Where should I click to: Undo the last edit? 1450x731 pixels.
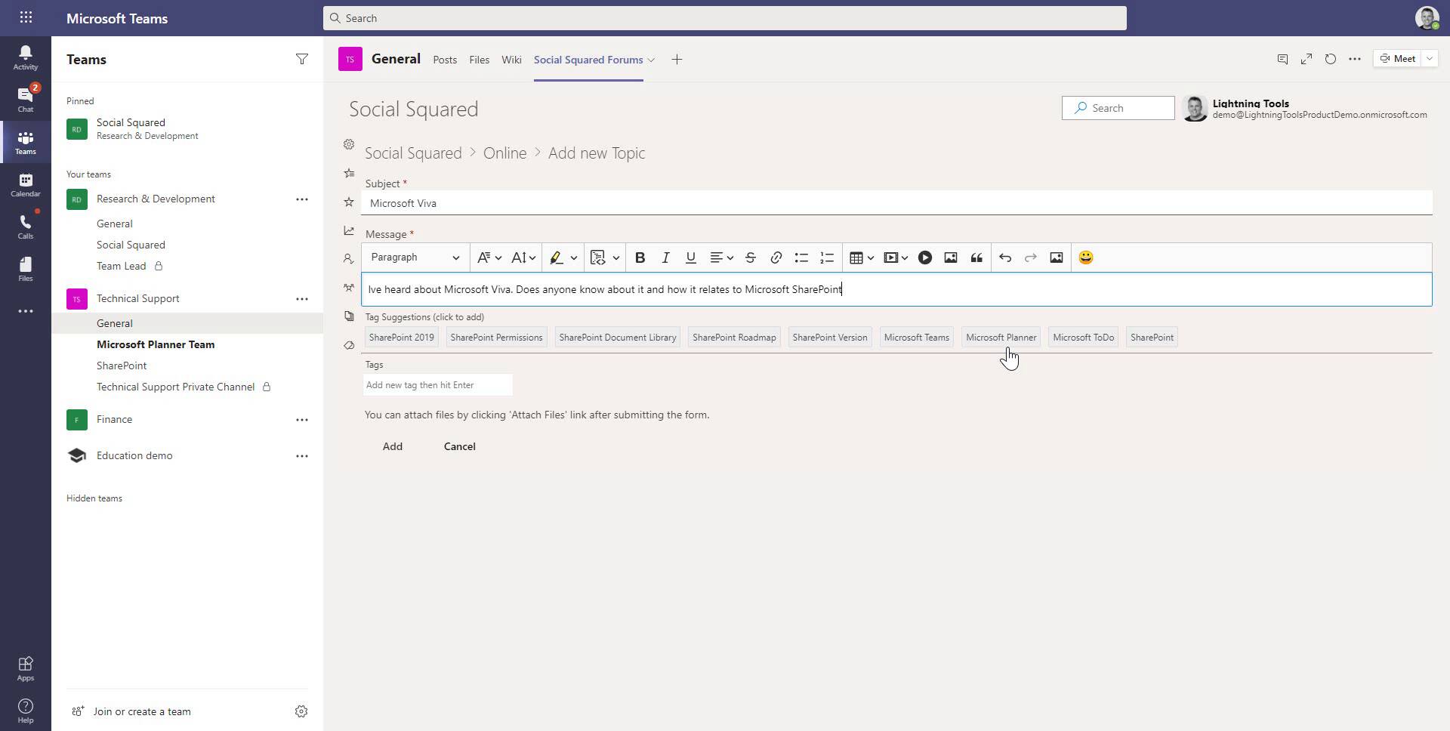tap(1005, 258)
